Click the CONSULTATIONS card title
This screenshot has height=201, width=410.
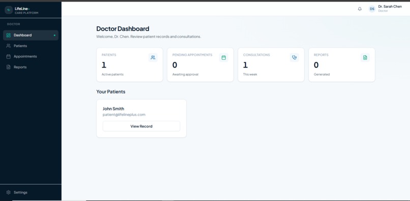256,55
